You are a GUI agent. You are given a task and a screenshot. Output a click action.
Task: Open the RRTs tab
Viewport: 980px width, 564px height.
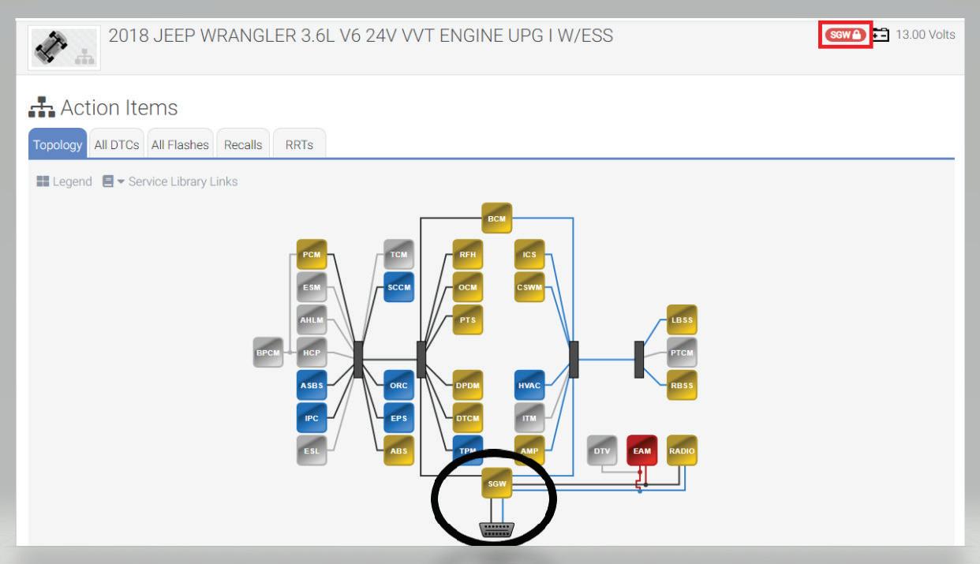click(x=300, y=144)
